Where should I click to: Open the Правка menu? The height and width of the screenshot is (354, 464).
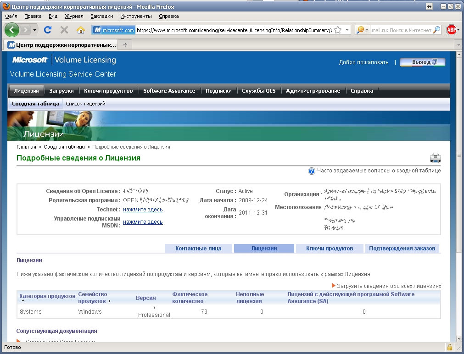point(33,16)
